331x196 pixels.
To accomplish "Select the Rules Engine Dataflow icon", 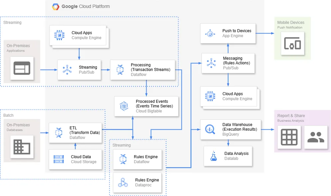I will [123, 159].
